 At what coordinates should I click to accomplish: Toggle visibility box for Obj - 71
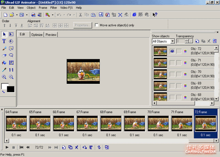[172, 63]
